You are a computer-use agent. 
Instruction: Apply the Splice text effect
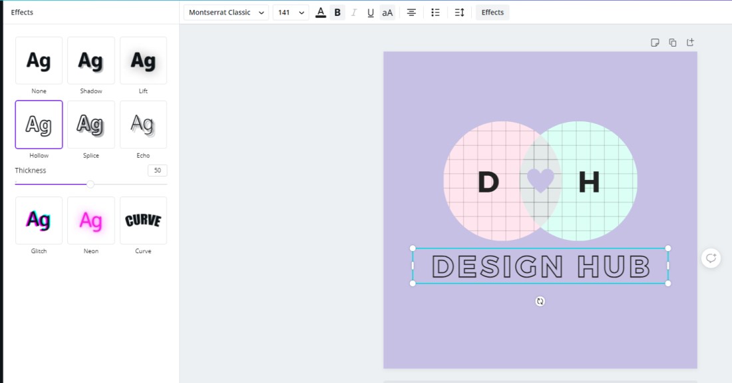pos(91,125)
